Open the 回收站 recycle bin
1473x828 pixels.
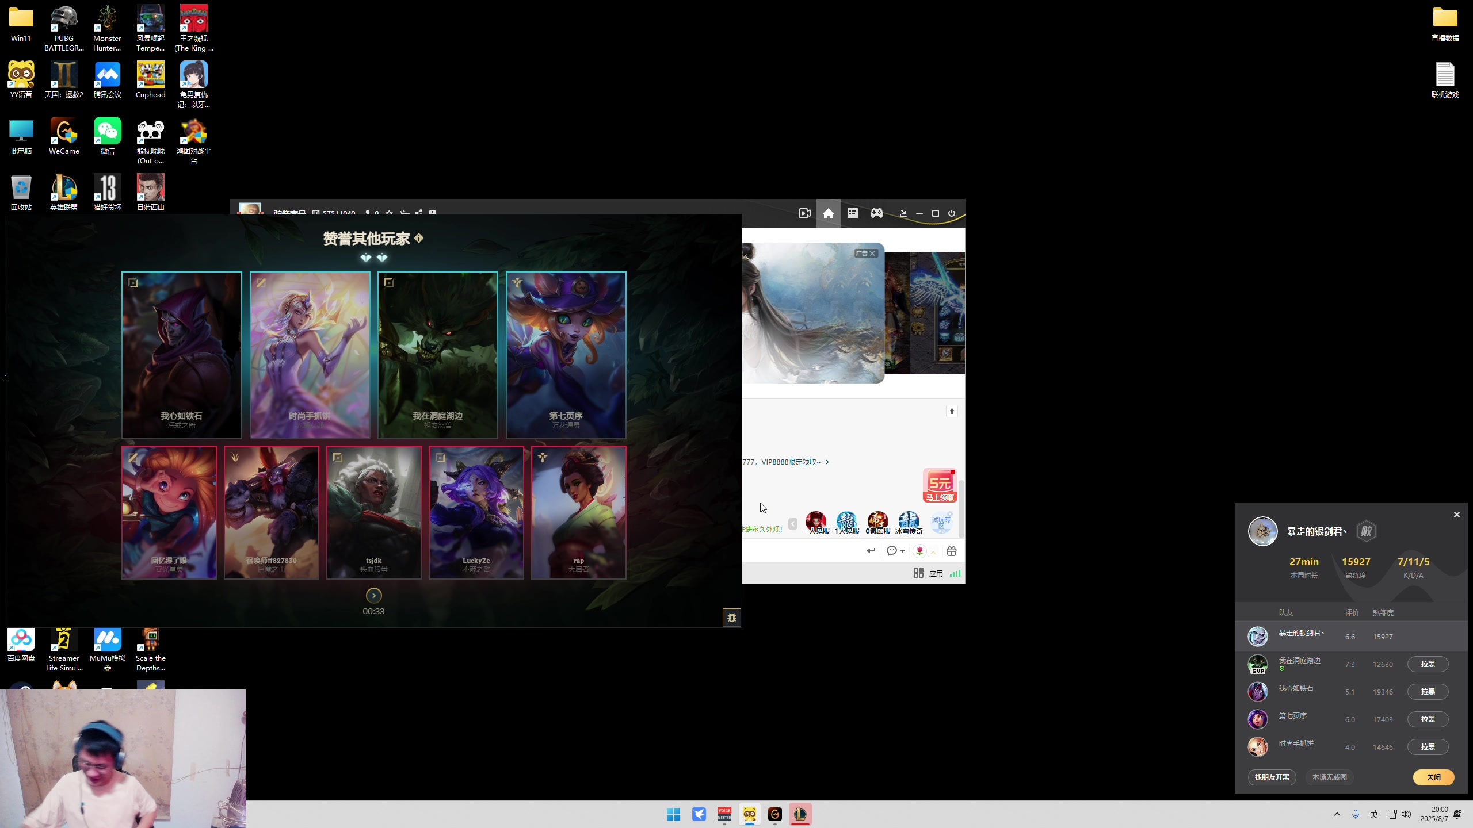21,193
